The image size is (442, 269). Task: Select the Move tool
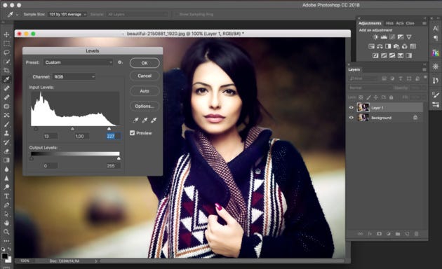coord(6,34)
